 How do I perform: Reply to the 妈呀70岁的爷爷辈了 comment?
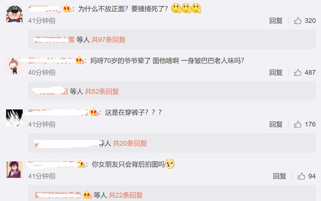(276, 72)
